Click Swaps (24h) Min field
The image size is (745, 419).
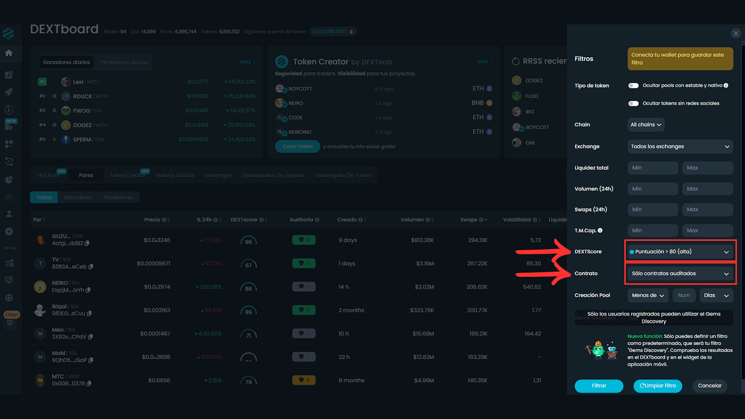click(x=653, y=209)
